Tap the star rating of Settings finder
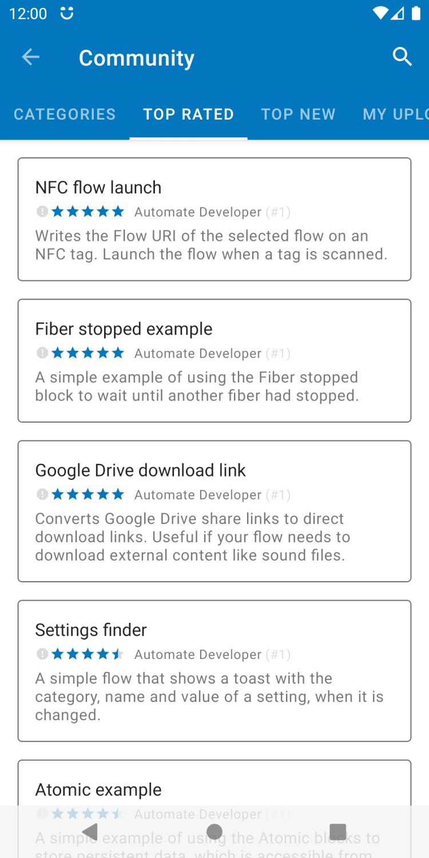This screenshot has width=429, height=858. [88, 654]
